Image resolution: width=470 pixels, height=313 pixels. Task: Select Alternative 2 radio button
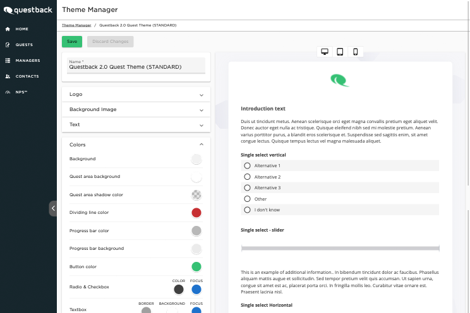(247, 177)
